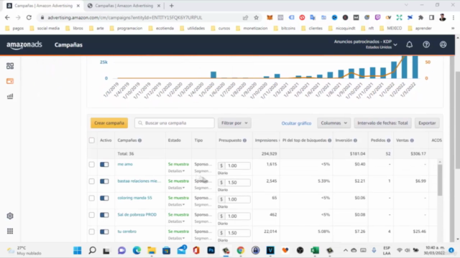Open the MetaMask fox extension icon

click(270, 17)
